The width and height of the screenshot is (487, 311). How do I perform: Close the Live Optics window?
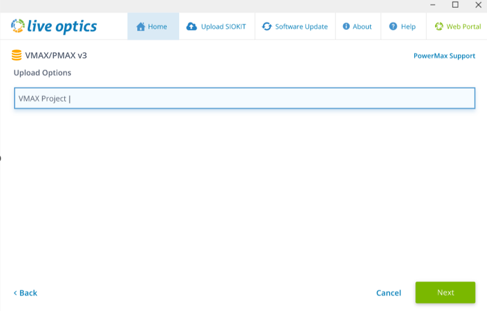pos(478,5)
